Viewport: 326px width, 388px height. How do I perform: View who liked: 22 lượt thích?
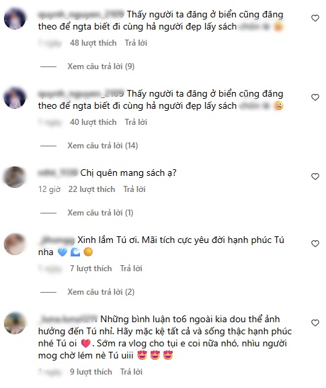pos(91,189)
